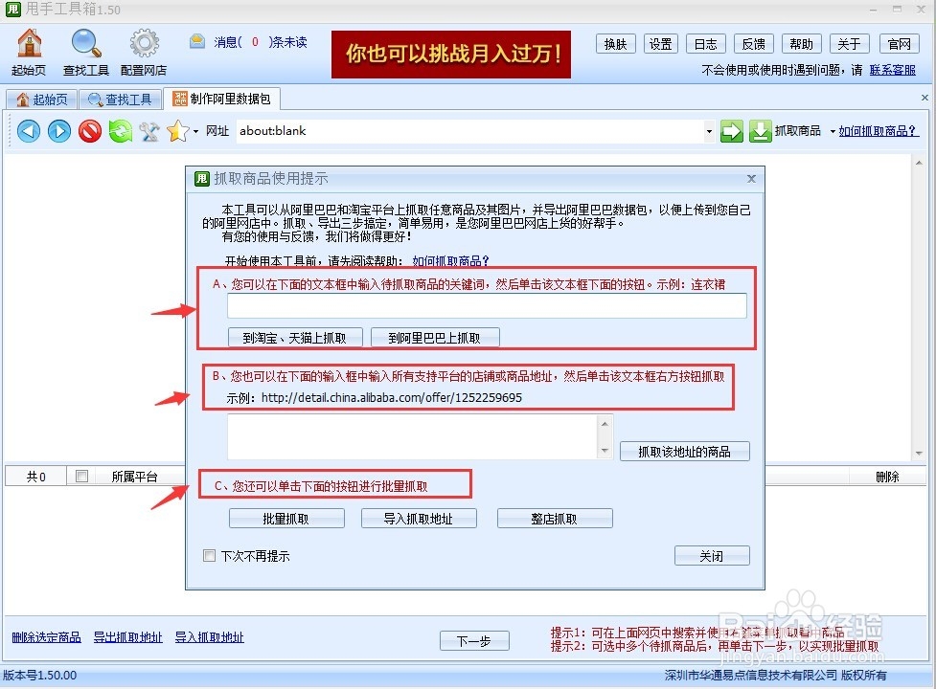Click the forward navigation arrow
The image size is (936, 689).
tap(59, 131)
